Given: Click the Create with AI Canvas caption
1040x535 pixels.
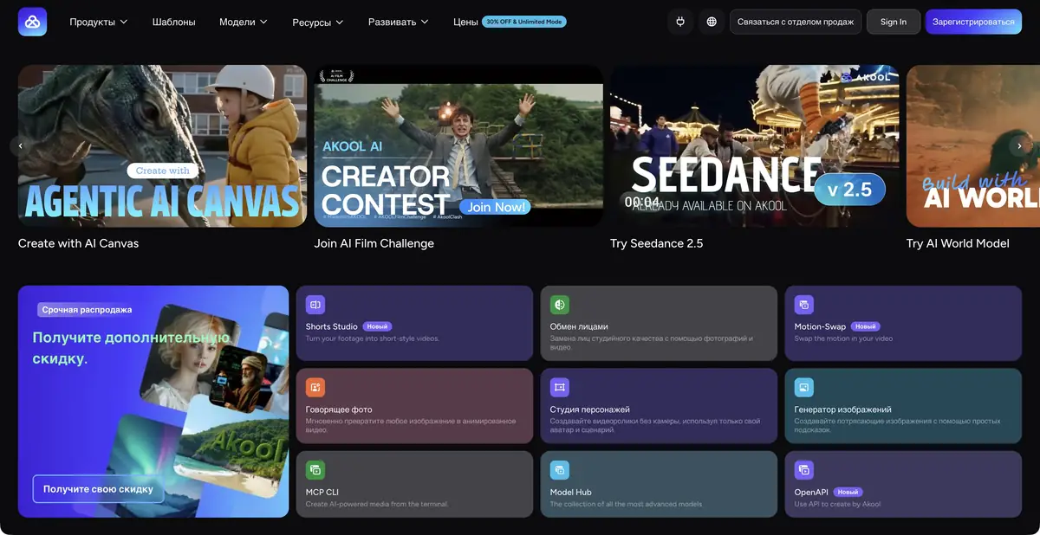Looking at the screenshot, I should (78, 243).
